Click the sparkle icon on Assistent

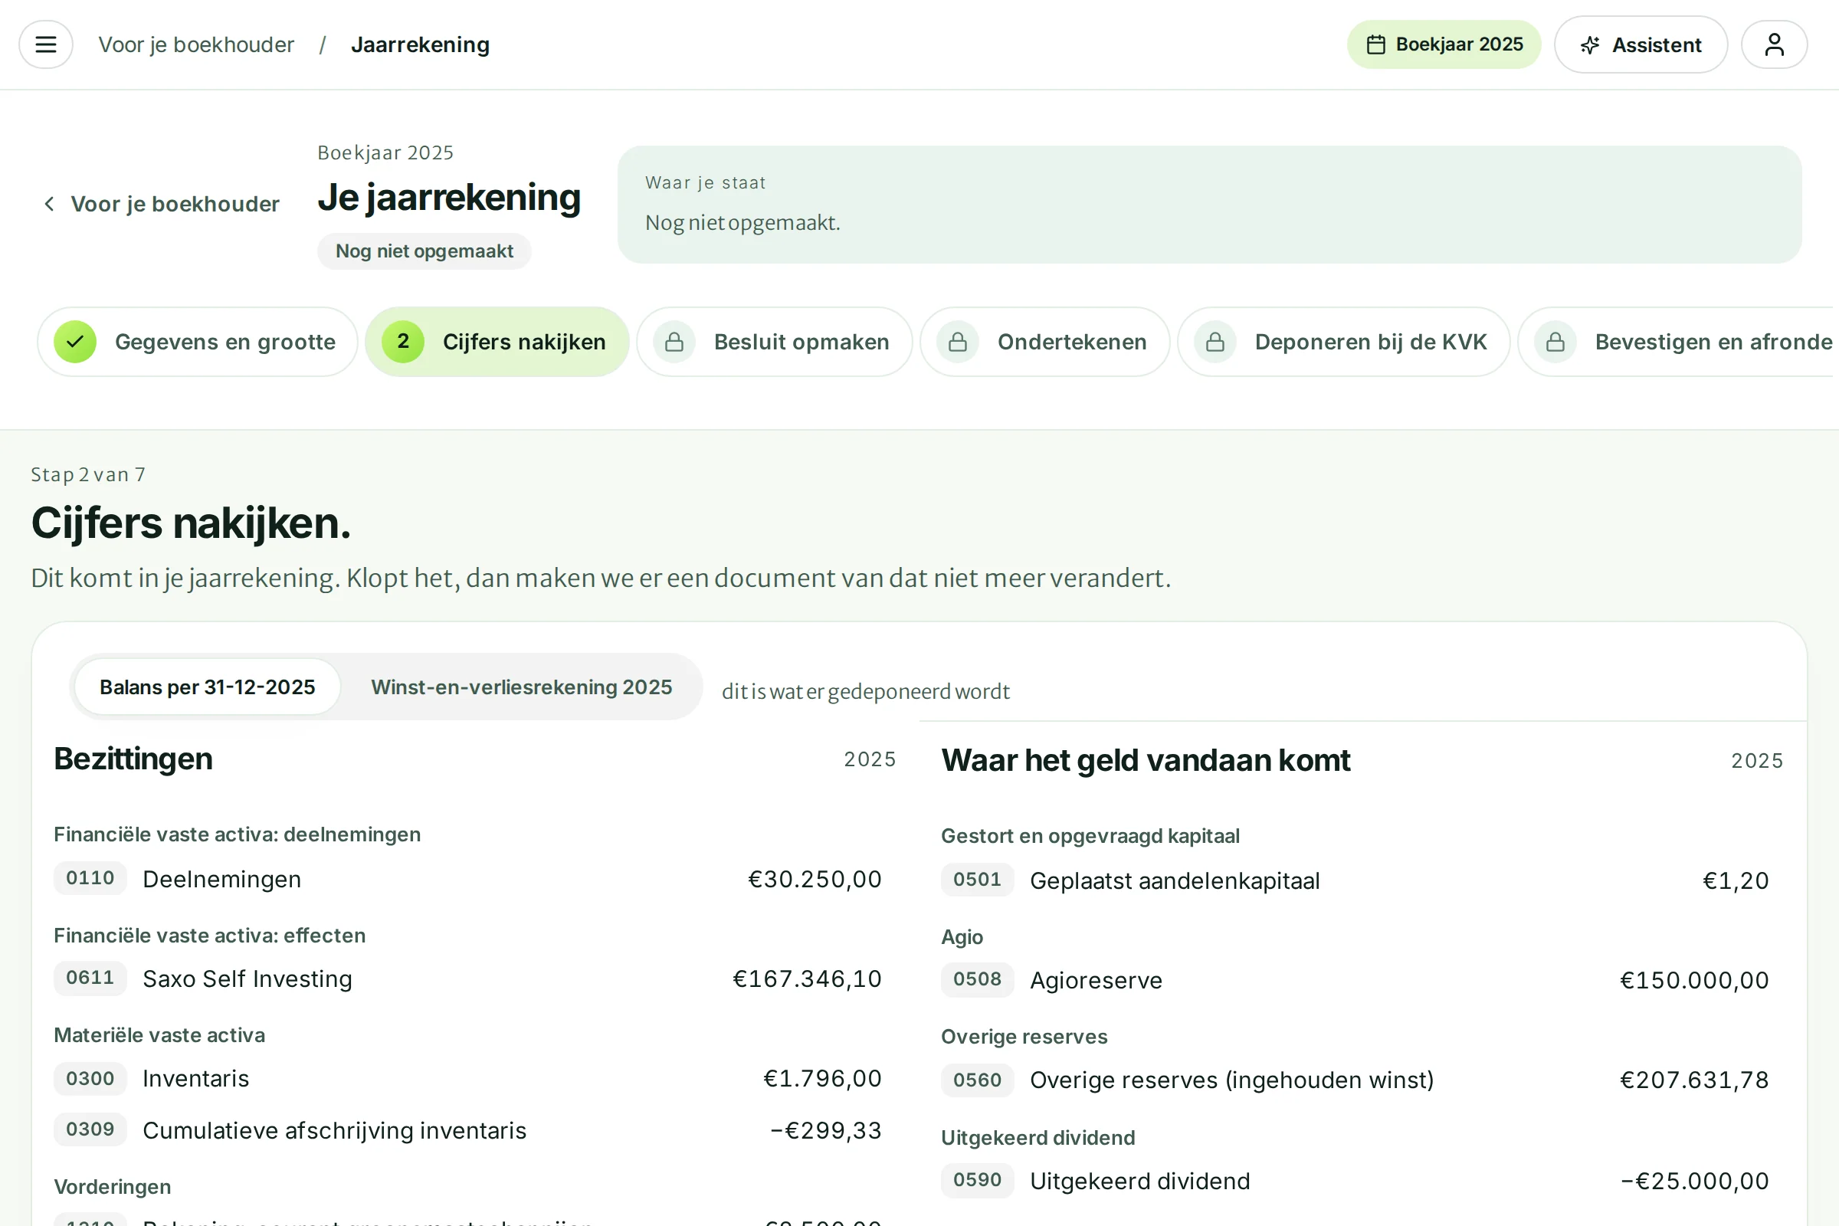click(1589, 45)
